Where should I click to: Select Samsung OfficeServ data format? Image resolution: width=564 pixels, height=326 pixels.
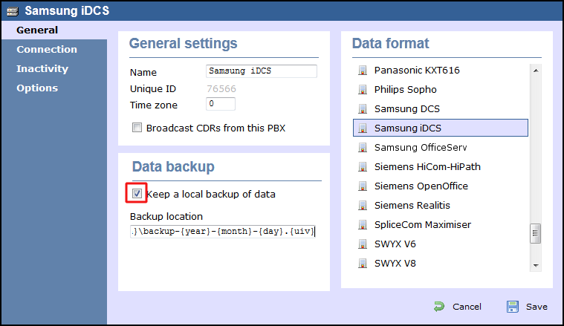(x=441, y=147)
